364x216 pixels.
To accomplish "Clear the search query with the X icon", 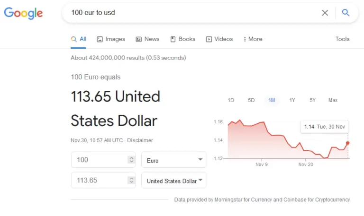I will coord(325,13).
